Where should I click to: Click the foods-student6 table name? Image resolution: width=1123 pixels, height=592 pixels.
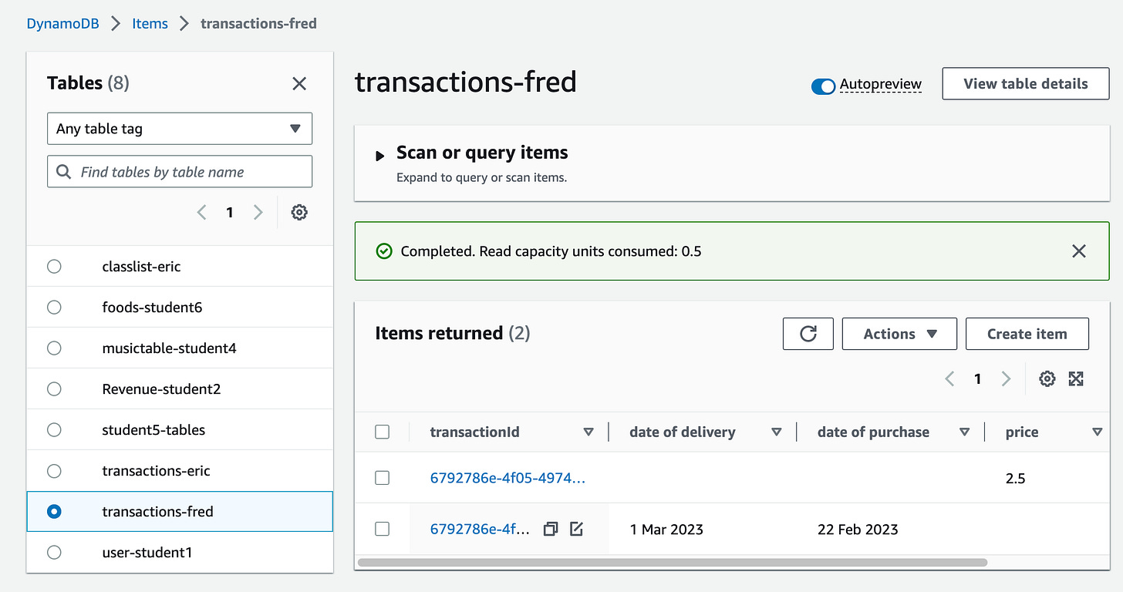tap(152, 307)
